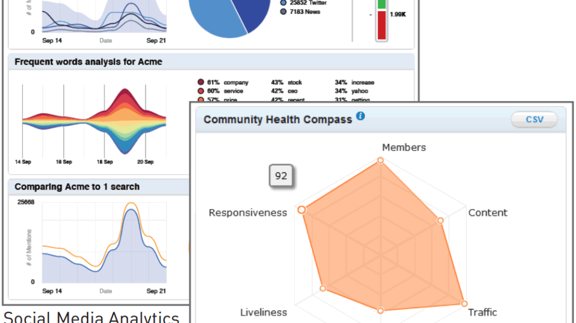Screen dimensions: 576x323
Task: Click the red segment of the gauge
Action: click(382, 25)
